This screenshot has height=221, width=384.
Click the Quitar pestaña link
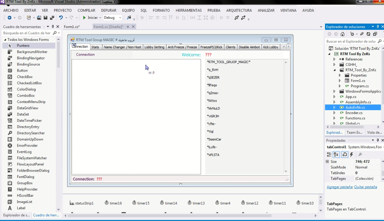coord(366,187)
